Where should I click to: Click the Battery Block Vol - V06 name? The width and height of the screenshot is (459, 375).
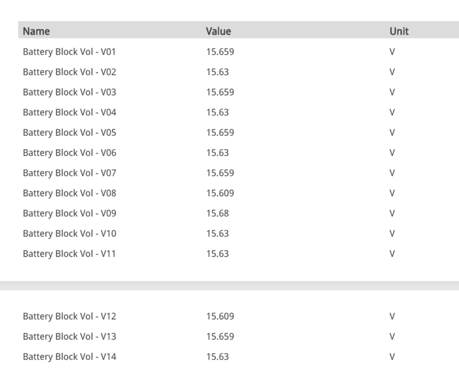click(69, 152)
